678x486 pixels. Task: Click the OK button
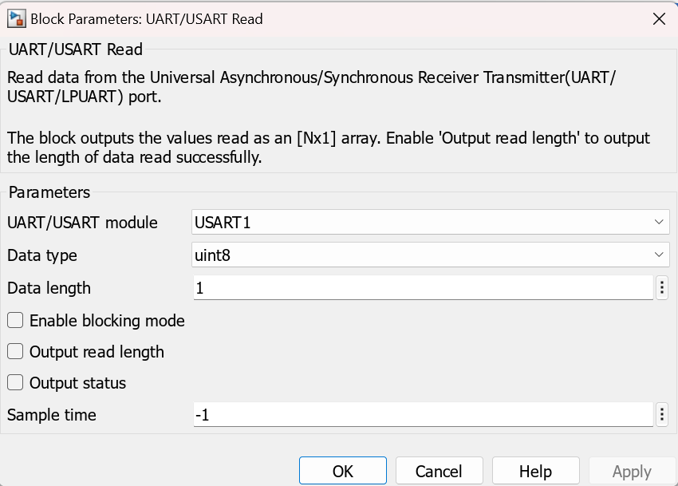click(342, 470)
